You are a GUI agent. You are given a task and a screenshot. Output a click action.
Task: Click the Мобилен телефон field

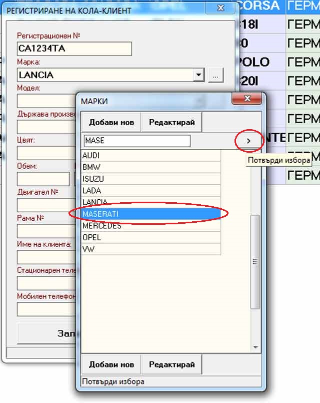click(46, 309)
